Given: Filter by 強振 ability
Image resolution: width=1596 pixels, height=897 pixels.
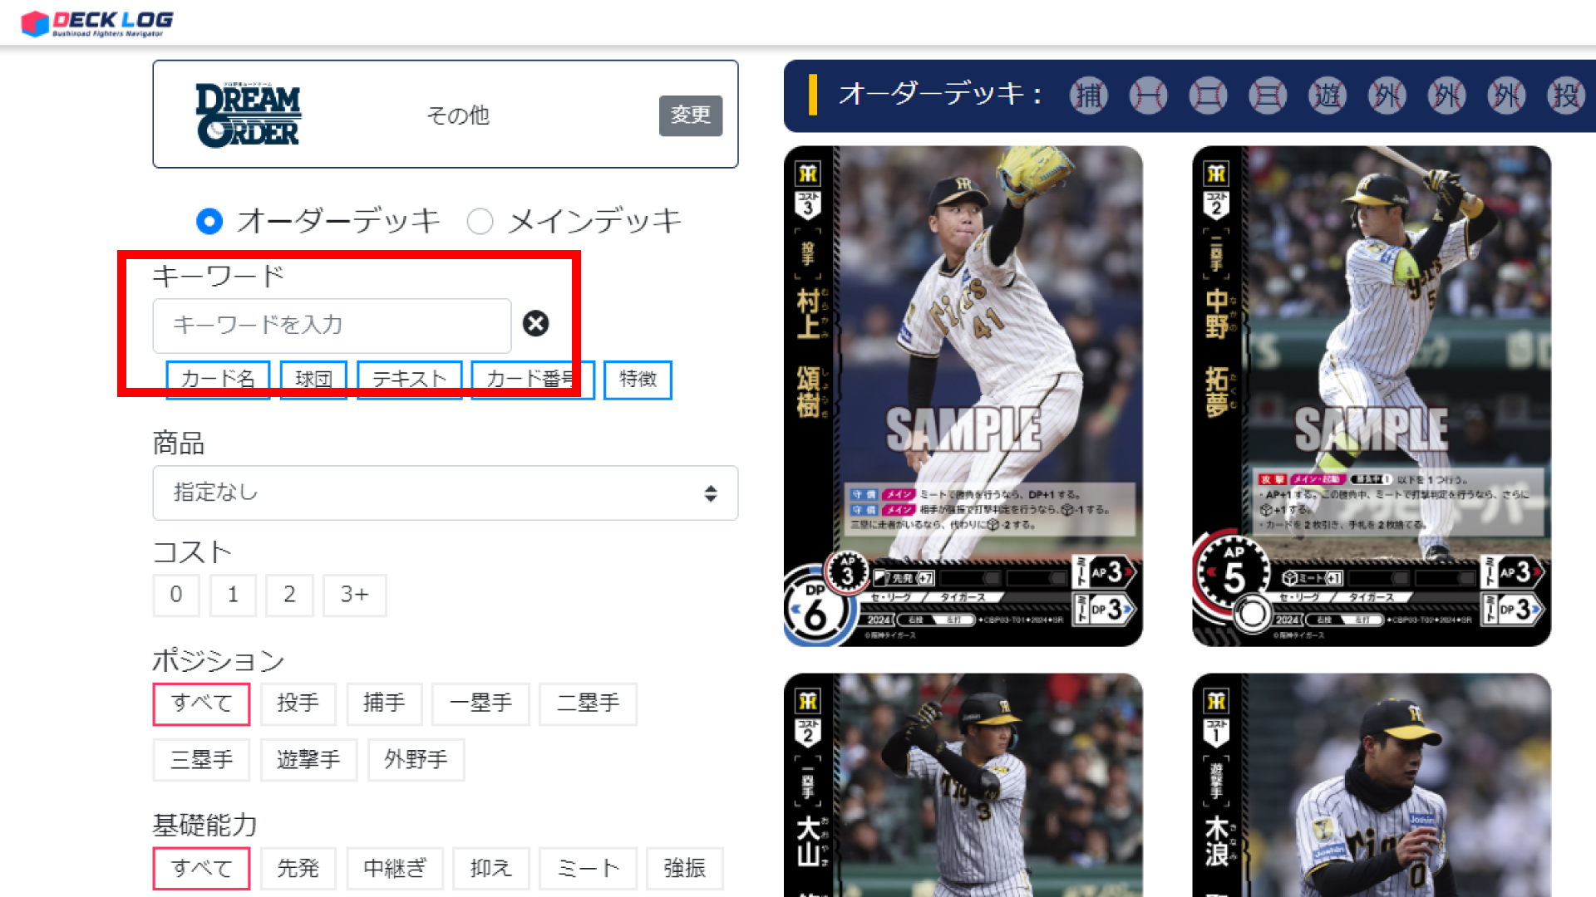Looking at the screenshot, I should click(684, 869).
